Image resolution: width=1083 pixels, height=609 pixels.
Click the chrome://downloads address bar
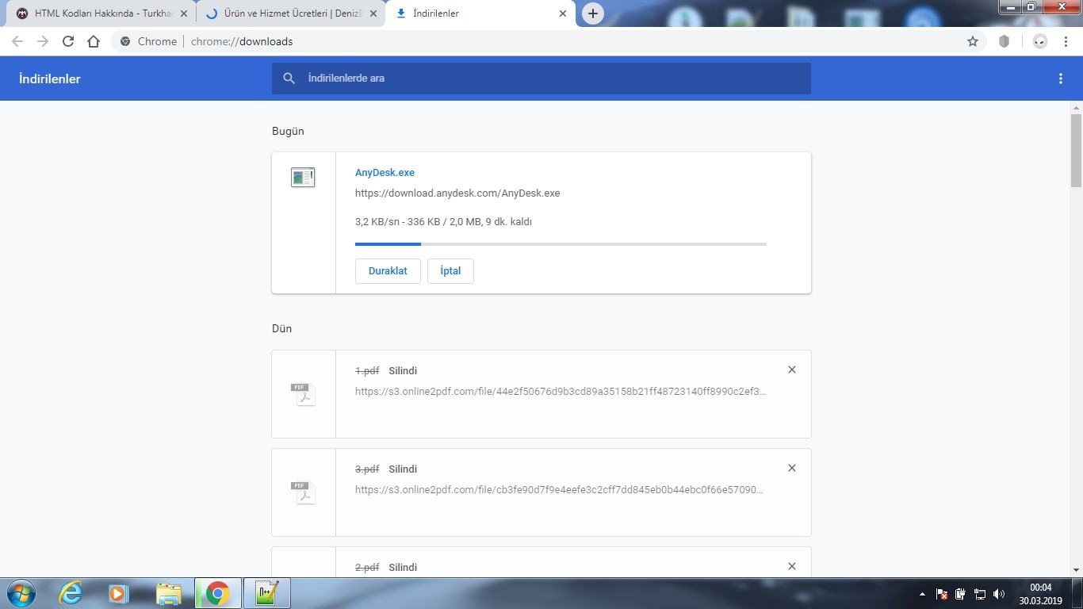click(x=547, y=41)
